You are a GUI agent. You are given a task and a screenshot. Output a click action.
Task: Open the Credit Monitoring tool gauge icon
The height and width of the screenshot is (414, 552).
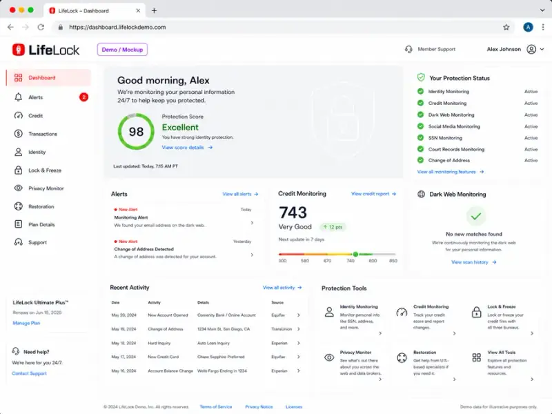(x=402, y=313)
